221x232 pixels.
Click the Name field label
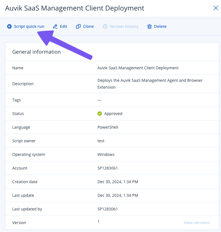click(x=18, y=68)
